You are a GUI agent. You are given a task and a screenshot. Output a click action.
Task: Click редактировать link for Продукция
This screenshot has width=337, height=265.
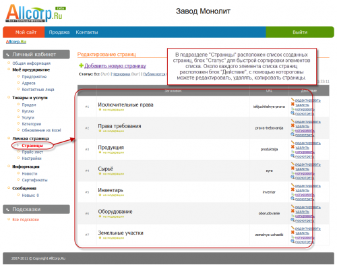tap(308, 143)
